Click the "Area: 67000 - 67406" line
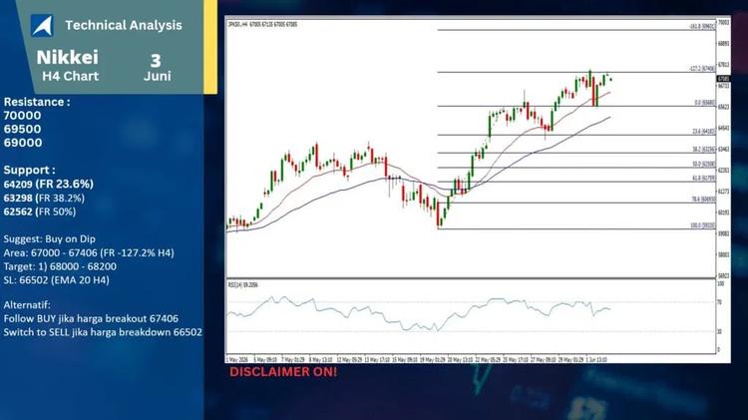 tap(89, 252)
